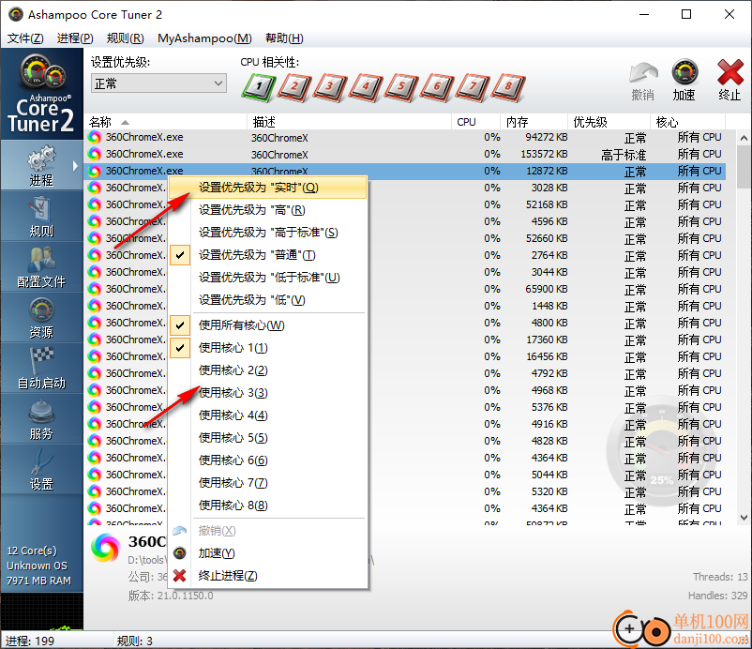Image resolution: width=752 pixels, height=649 pixels.
Task: Select checked 设置优先级为 "普通" entry
Action: pyautogui.click(x=267, y=255)
